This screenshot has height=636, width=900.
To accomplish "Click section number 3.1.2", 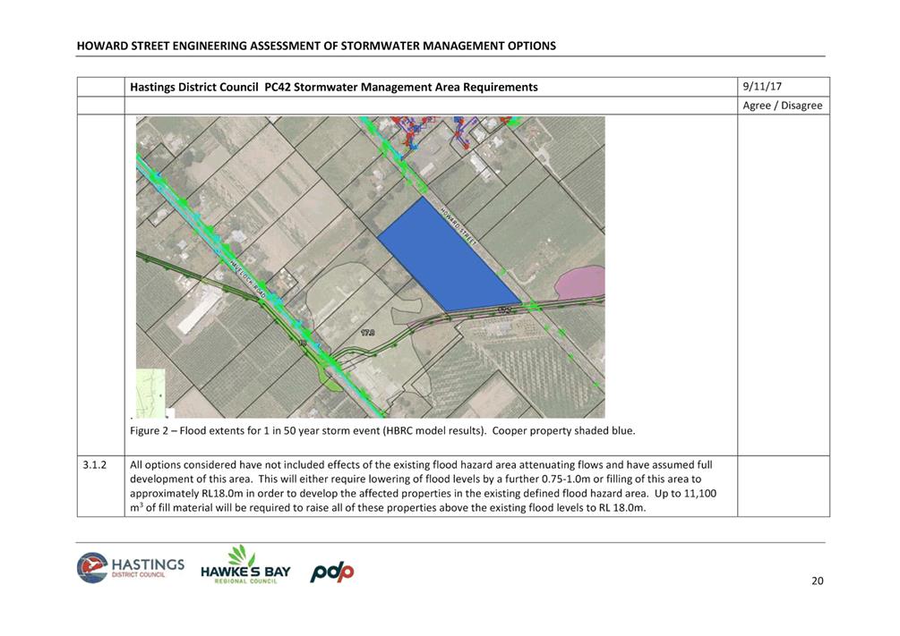I will (95, 464).
